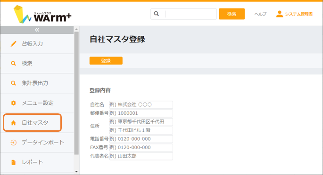The width and height of the screenshot is (323, 175).
Task: Click the sidebar vertical scrollbar thumb
Action: [x=76, y=93]
